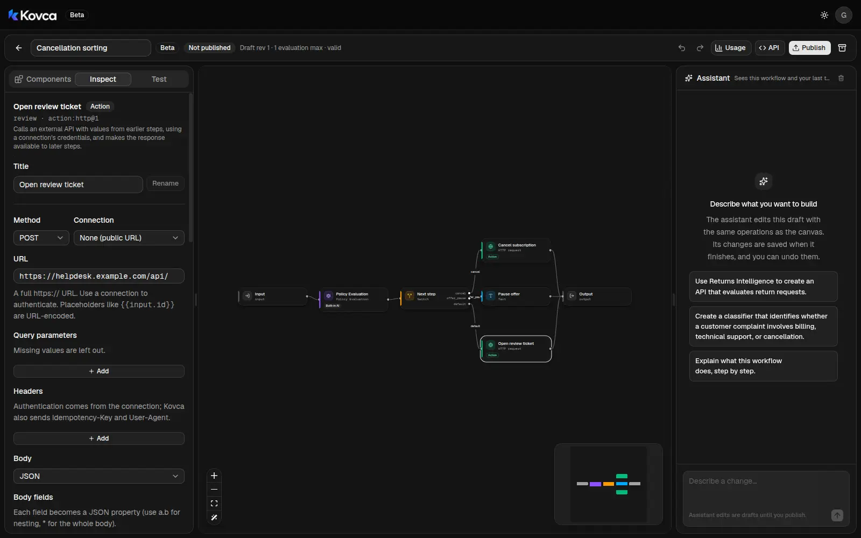Open the G user avatar menu

tap(843, 15)
